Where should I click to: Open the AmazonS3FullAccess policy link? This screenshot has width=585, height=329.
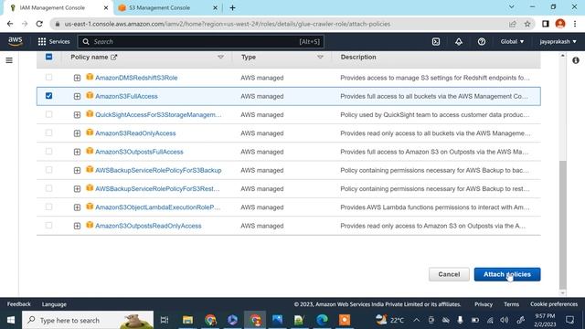point(126,96)
